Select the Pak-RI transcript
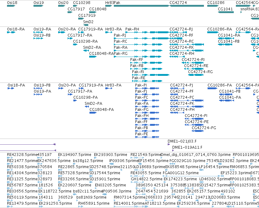259x208 pixels. 151,75
